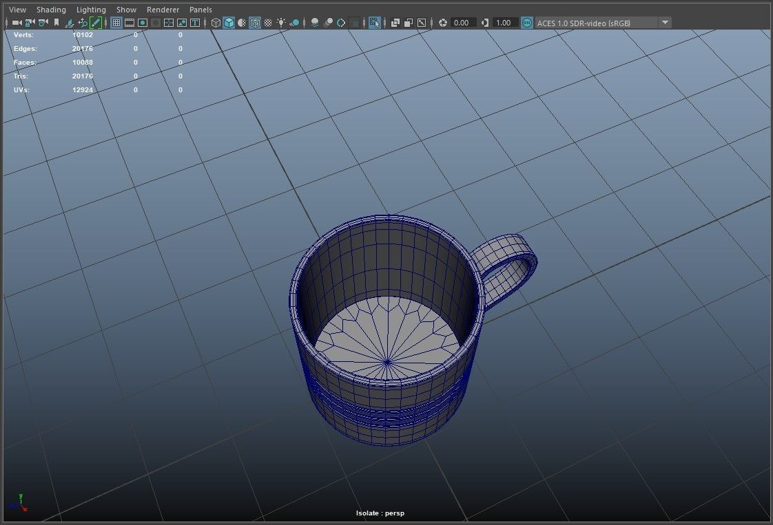Image resolution: width=773 pixels, height=525 pixels.
Task: Open the Show menu
Action: [126, 10]
